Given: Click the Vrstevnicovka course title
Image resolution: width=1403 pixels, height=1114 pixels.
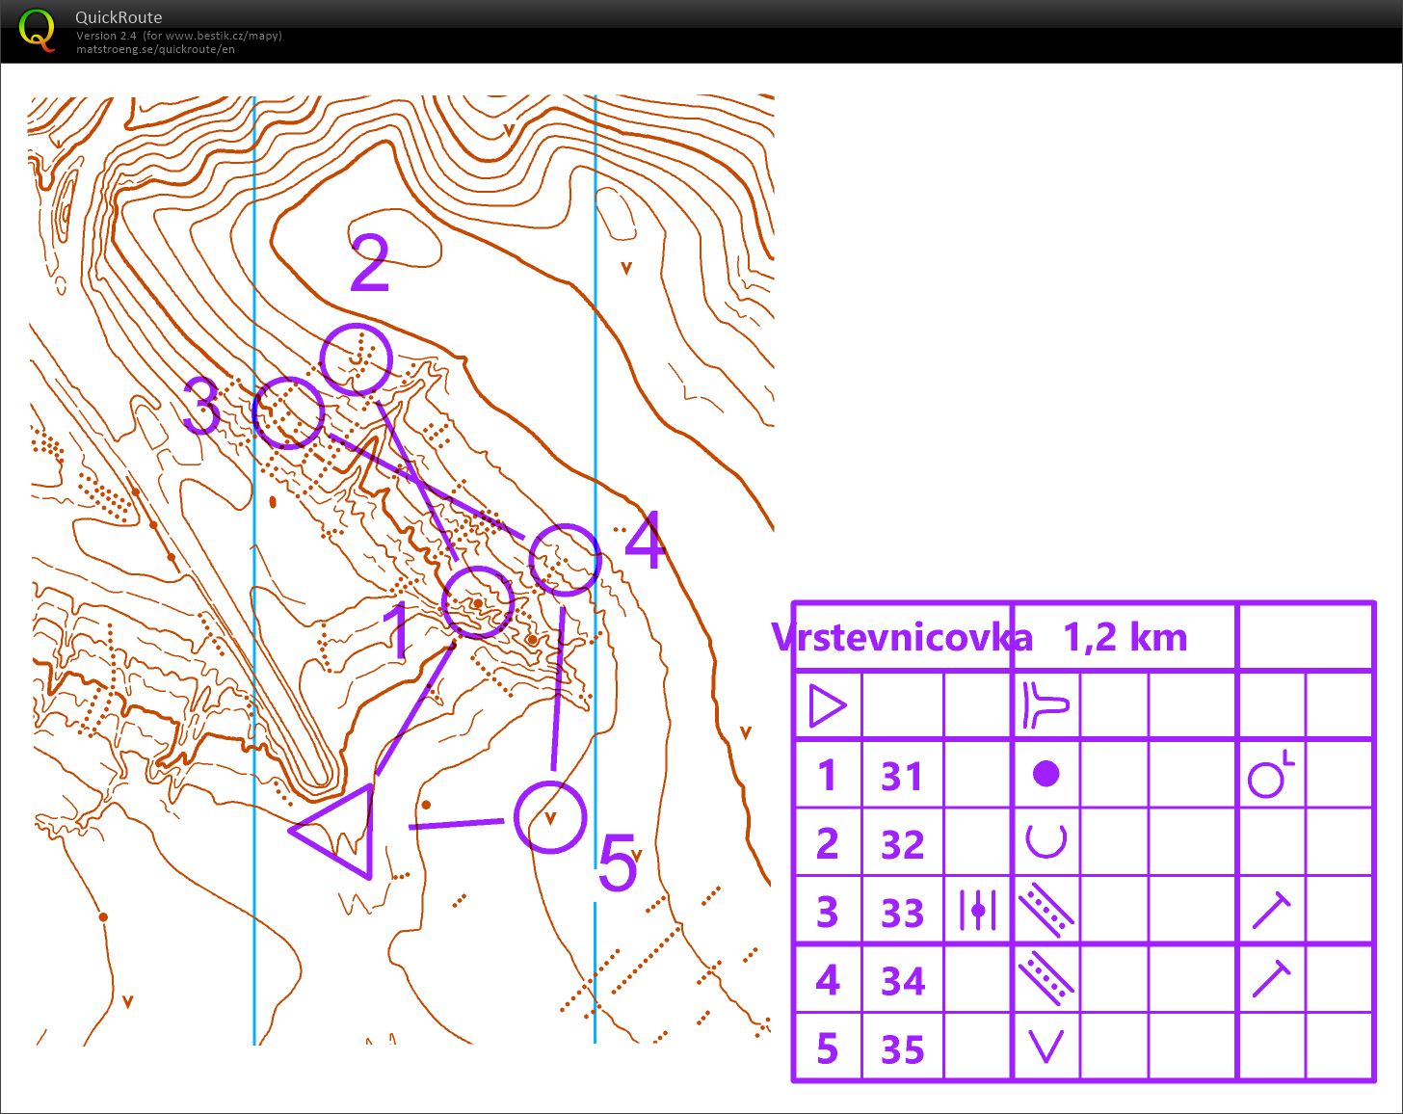Looking at the screenshot, I should 902,638.
